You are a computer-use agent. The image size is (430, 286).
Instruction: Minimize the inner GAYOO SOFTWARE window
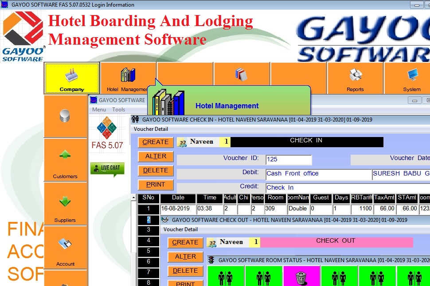coord(414,100)
